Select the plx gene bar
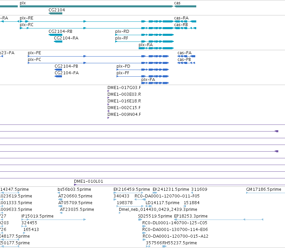The image size is (285, 248). coord(96,6)
